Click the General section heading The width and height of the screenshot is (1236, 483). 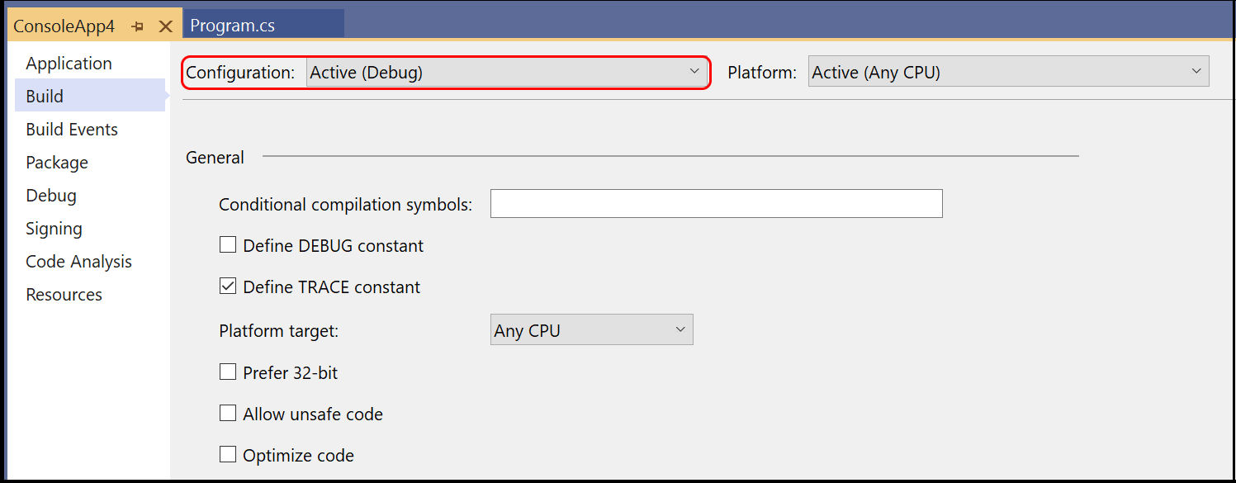click(215, 158)
